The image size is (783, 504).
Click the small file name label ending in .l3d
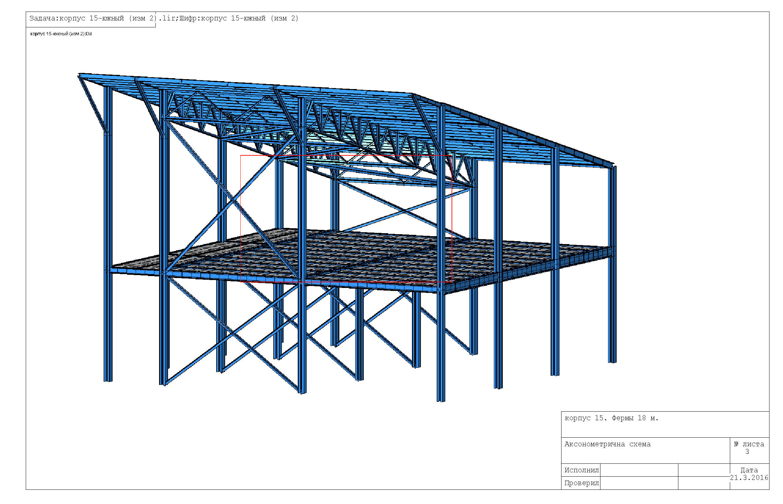(61, 34)
